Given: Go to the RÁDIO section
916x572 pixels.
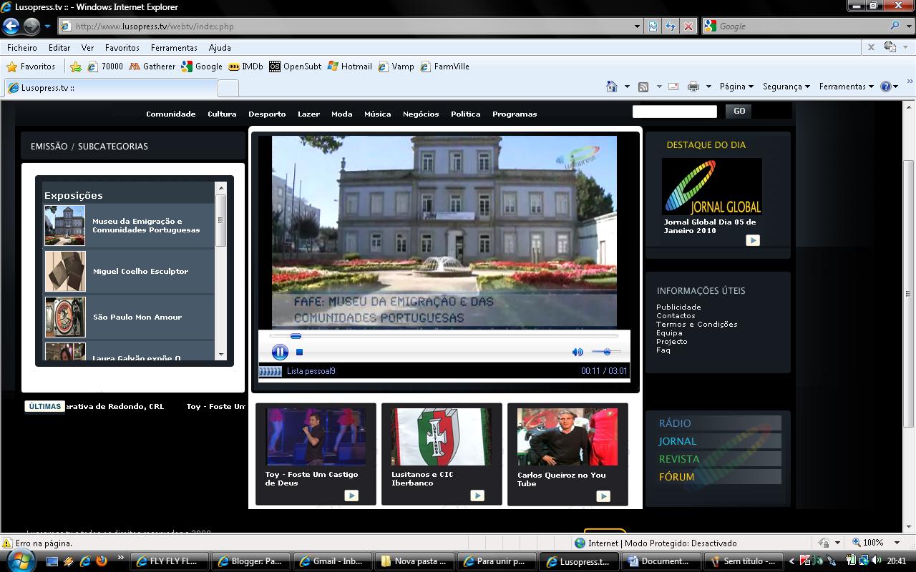Looking at the screenshot, I should [x=719, y=423].
